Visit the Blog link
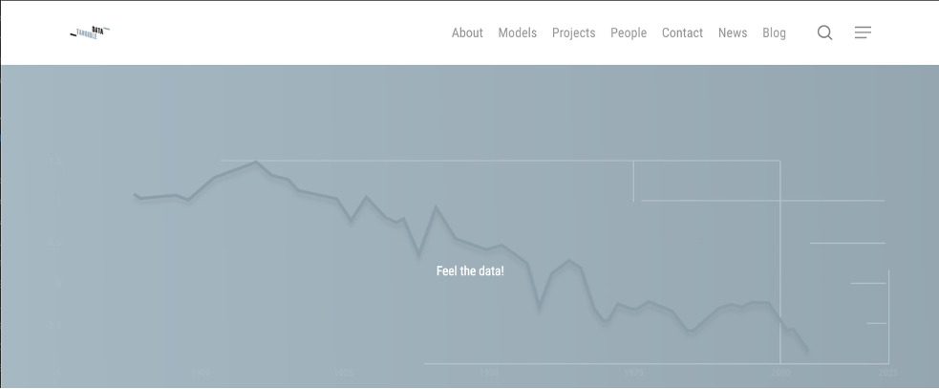 774,32
